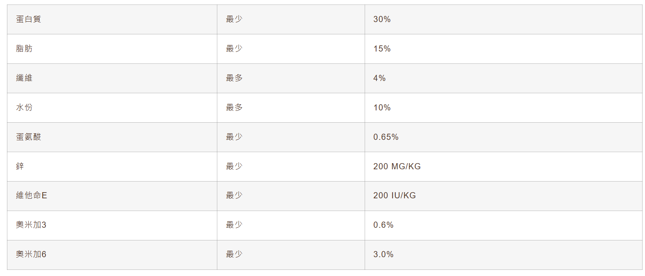Screen dimensions: 645x276
Task: Select the 0.65% value cell
Action: tap(386, 137)
